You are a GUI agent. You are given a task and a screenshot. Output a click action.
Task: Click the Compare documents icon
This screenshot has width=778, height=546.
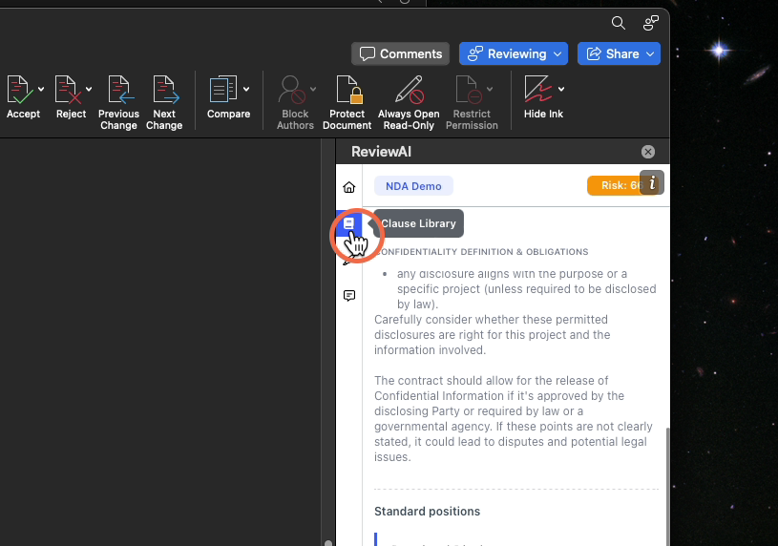[223, 90]
